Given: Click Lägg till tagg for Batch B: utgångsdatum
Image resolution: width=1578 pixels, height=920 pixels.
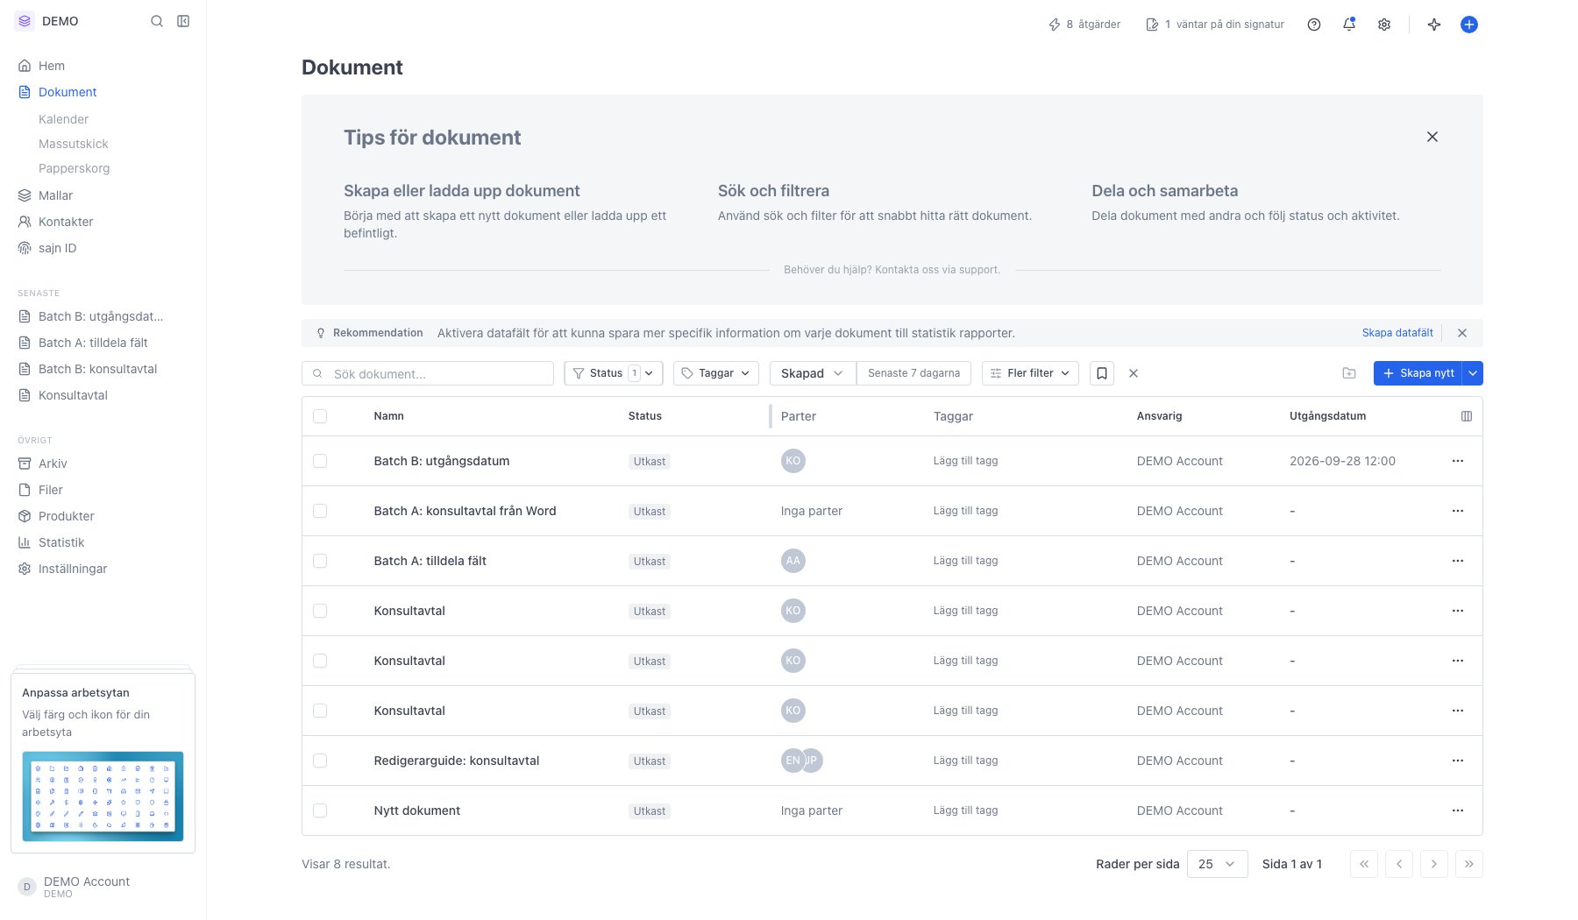Looking at the screenshot, I should (965, 461).
